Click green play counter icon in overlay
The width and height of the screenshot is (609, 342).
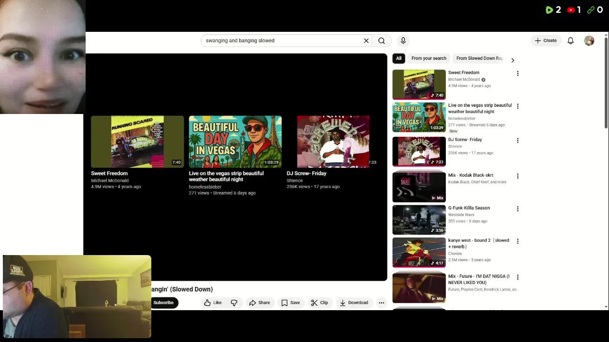tap(549, 9)
